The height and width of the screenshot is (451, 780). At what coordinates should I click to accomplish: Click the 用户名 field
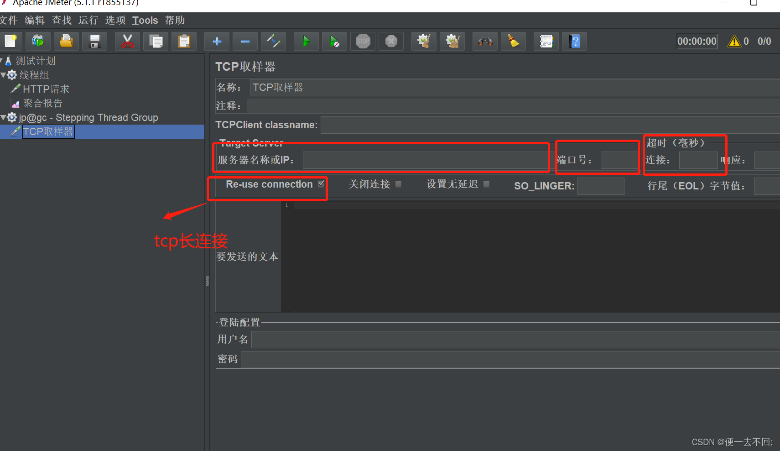tap(515, 340)
